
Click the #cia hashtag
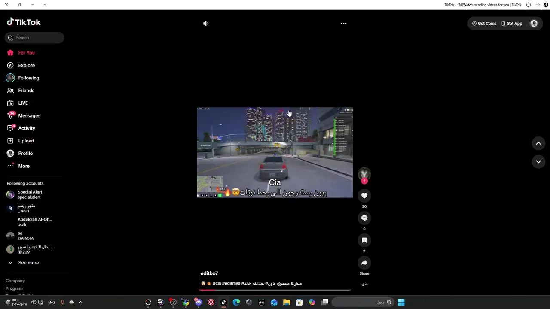pos(217,283)
